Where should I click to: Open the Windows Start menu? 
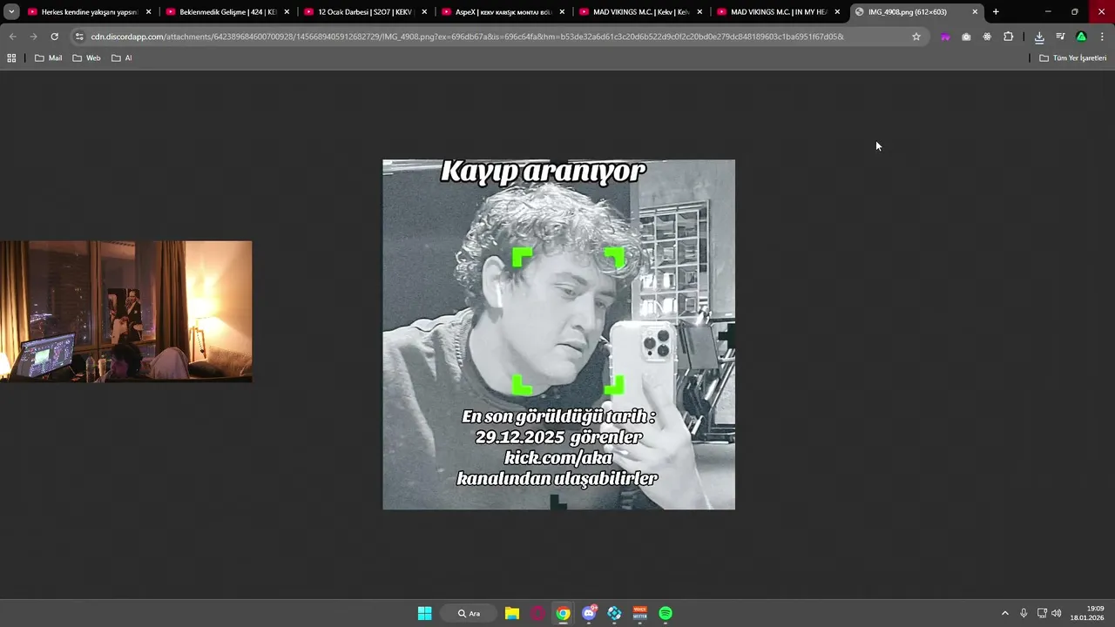pyautogui.click(x=424, y=613)
